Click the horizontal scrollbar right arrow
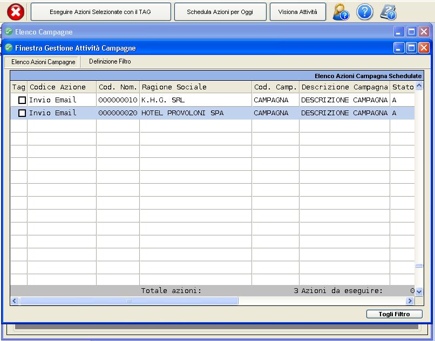The width and height of the screenshot is (435, 341). pos(410,301)
